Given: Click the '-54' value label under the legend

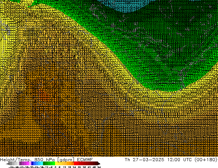Looking at the screenshot, I should pos(11,167).
